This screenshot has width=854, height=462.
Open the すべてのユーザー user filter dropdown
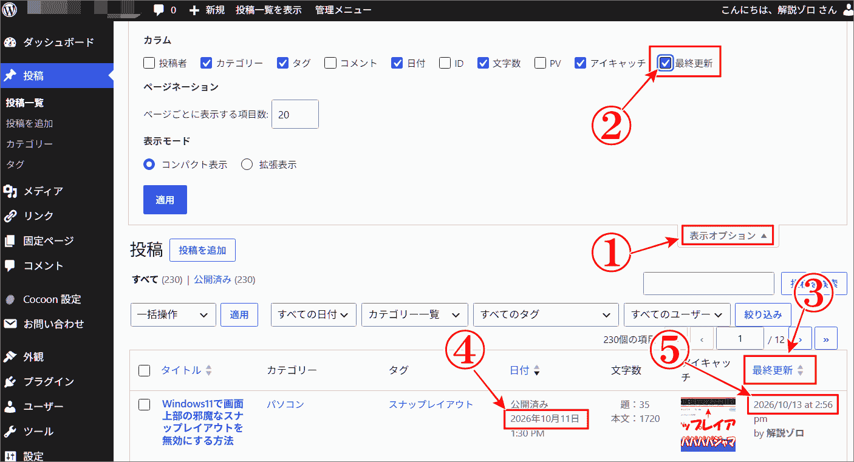(677, 314)
